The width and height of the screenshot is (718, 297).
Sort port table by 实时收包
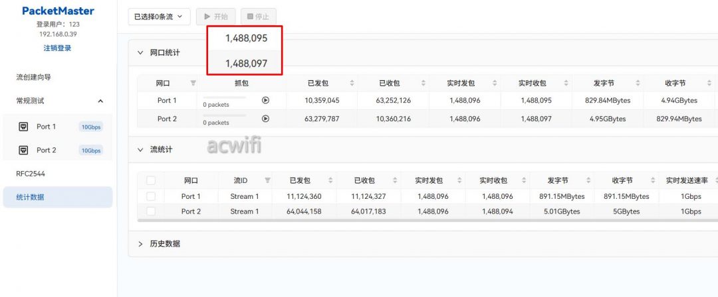[566, 83]
